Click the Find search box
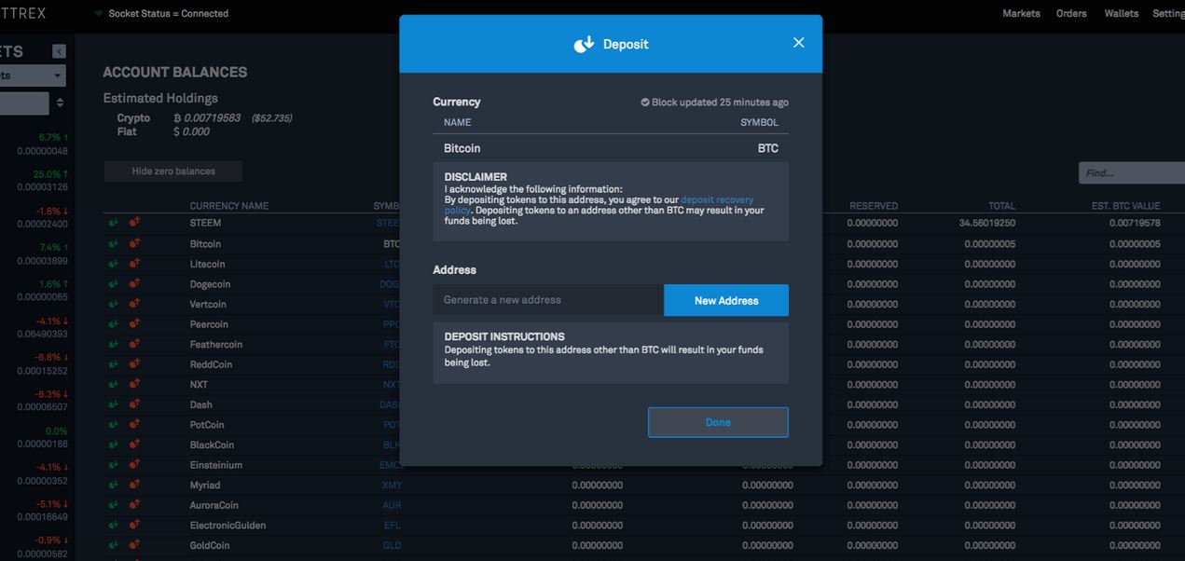 [1132, 172]
